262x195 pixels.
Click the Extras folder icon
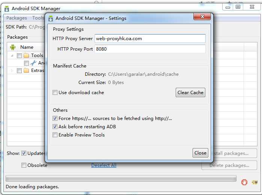point(26,70)
